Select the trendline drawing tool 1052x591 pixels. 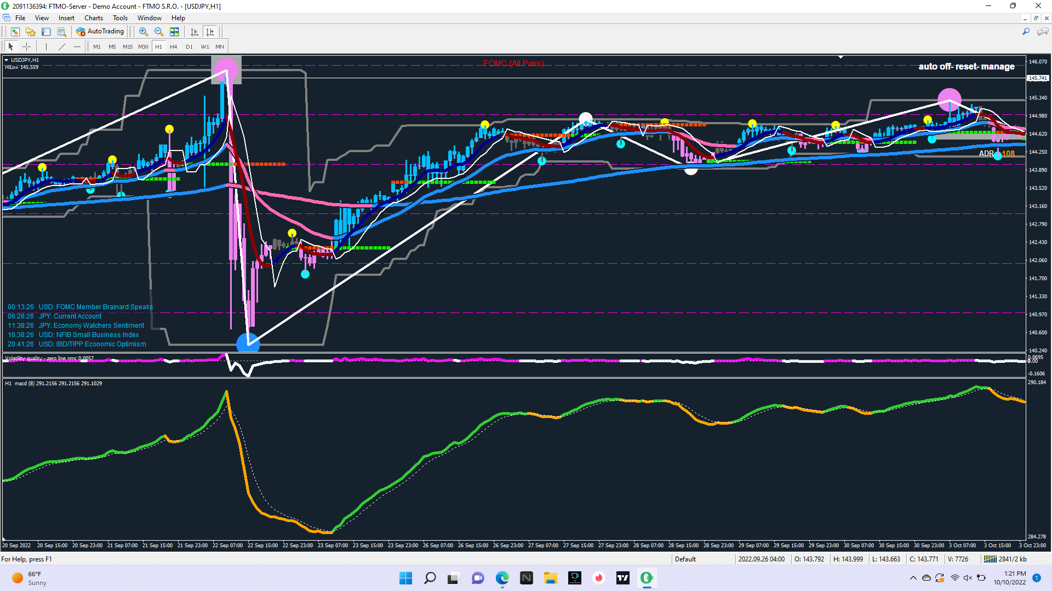click(x=62, y=47)
